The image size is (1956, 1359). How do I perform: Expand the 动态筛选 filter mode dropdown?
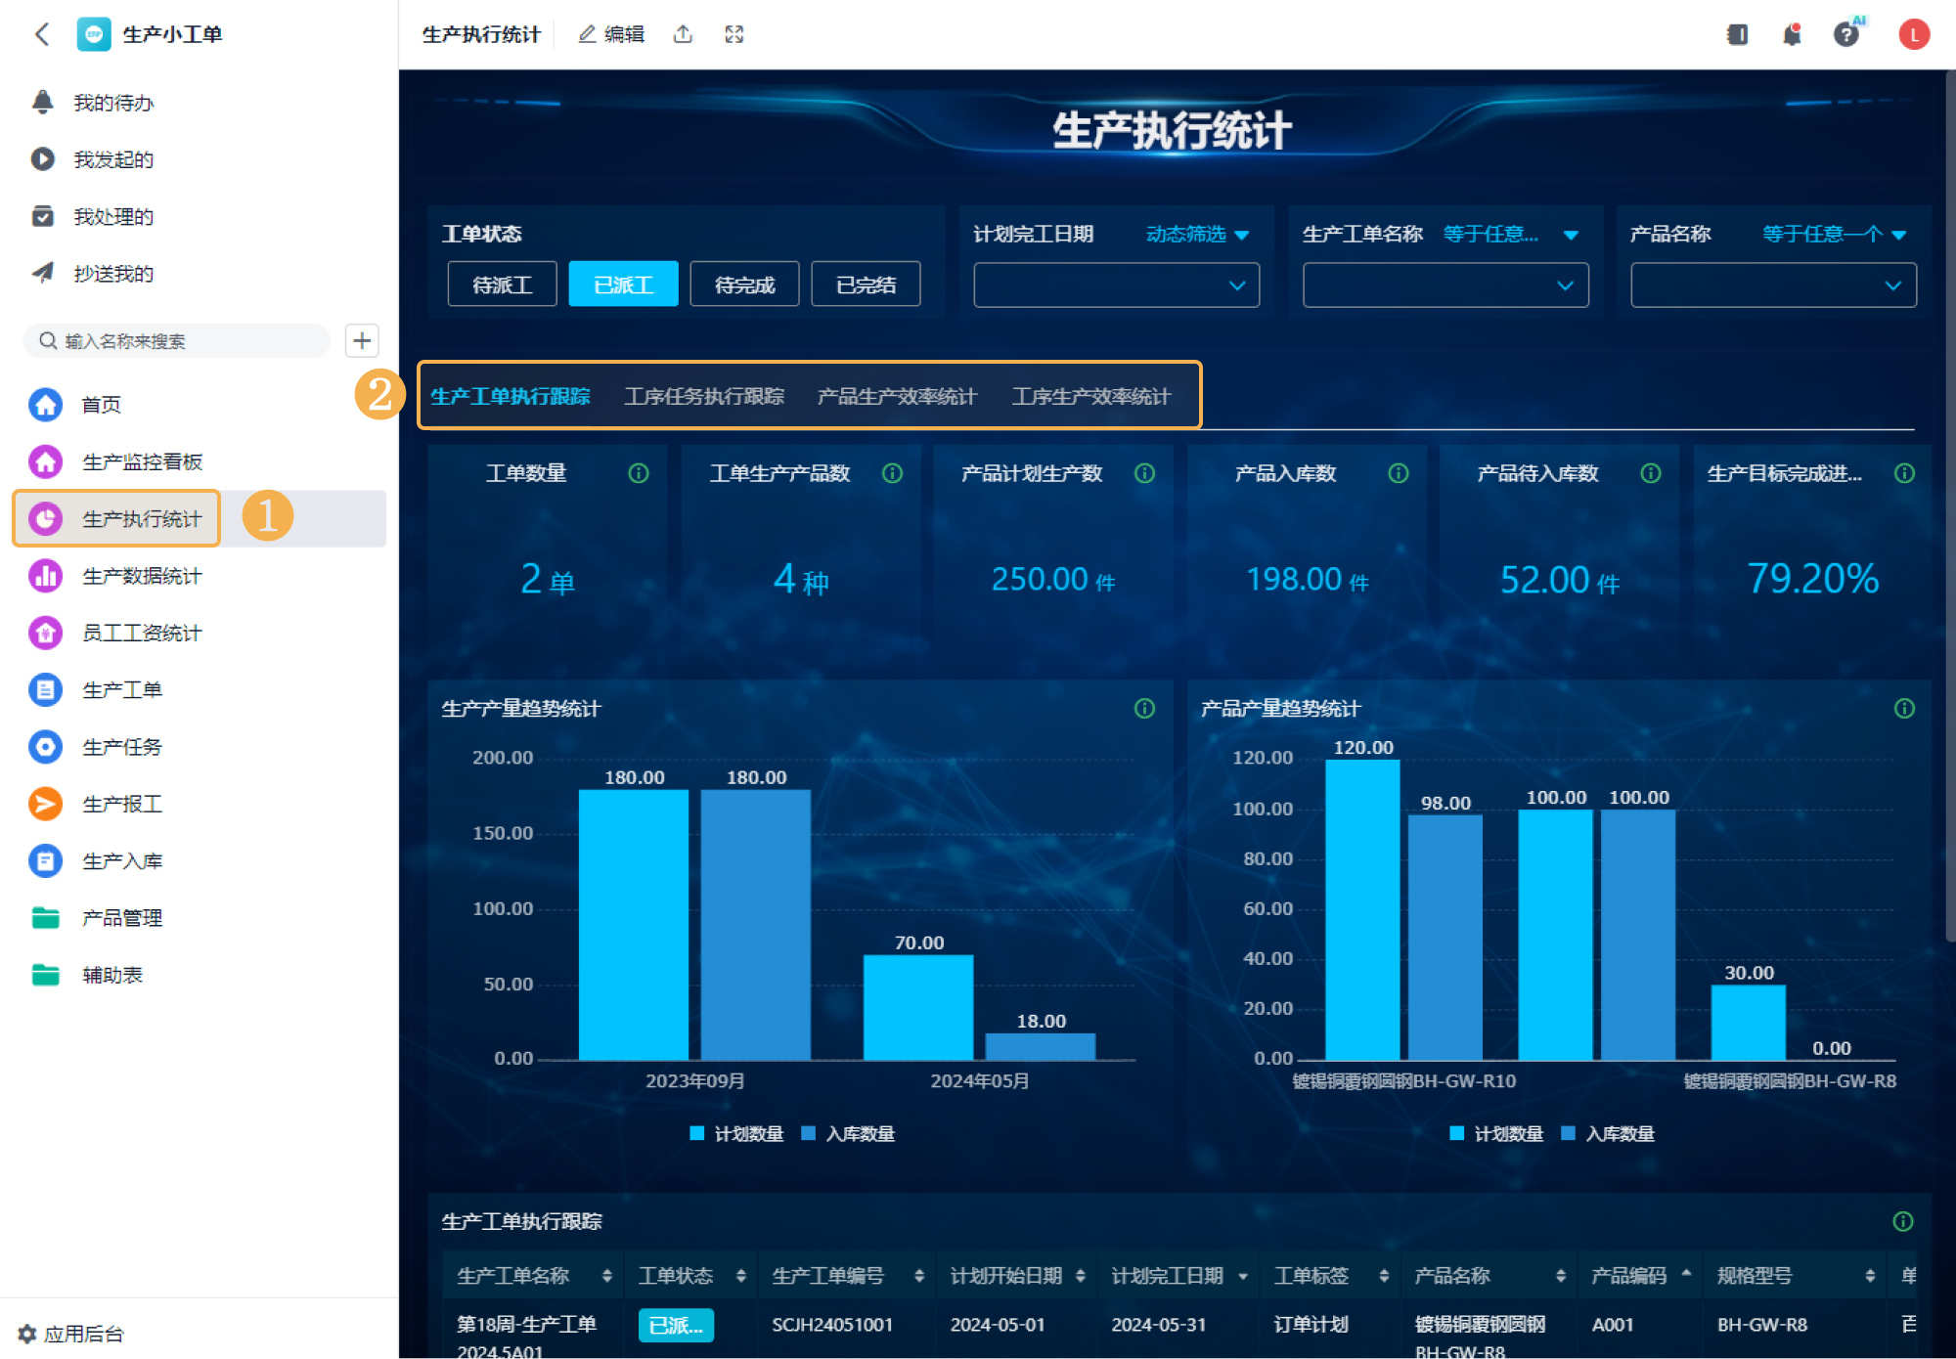coord(1197,235)
